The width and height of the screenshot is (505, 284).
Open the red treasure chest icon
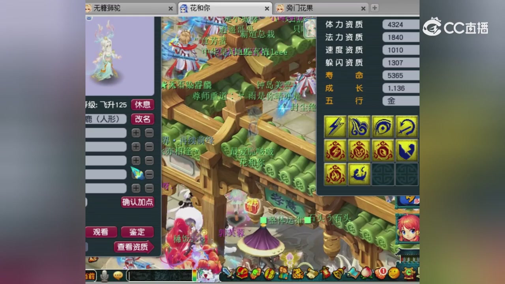[x=242, y=273]
